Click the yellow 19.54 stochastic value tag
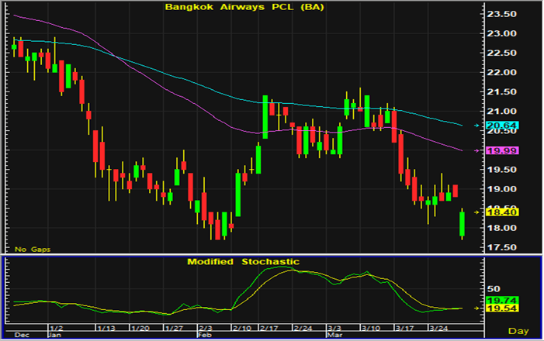This screenshot has height=341, width=544. 495,308
